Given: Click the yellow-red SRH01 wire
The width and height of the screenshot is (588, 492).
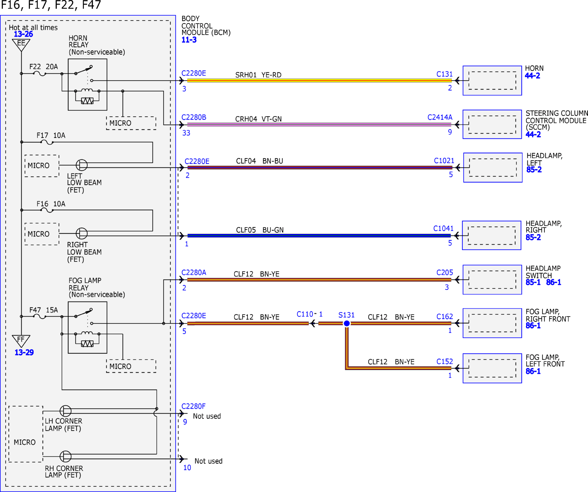Looking at the screenshot, I should 319,80.
